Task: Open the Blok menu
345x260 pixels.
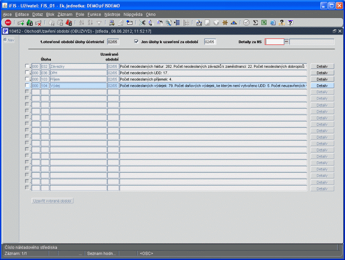Action: (50, 15)
